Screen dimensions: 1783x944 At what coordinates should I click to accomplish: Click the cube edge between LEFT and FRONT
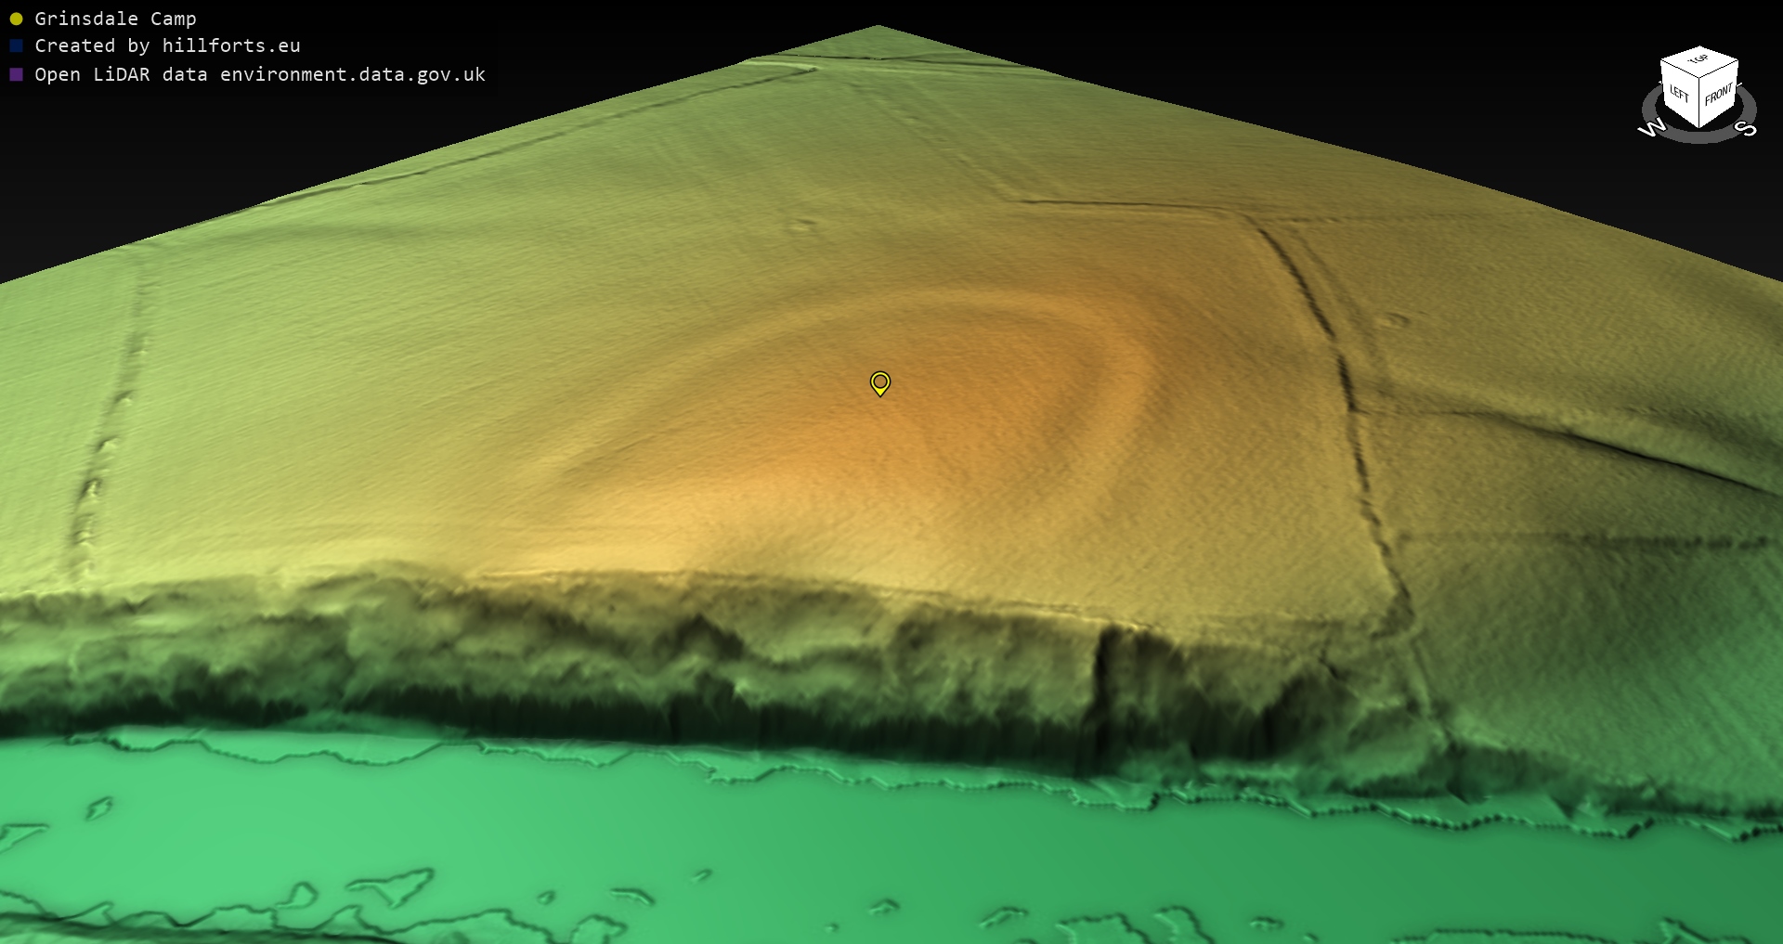click(x=1699, y=104)
